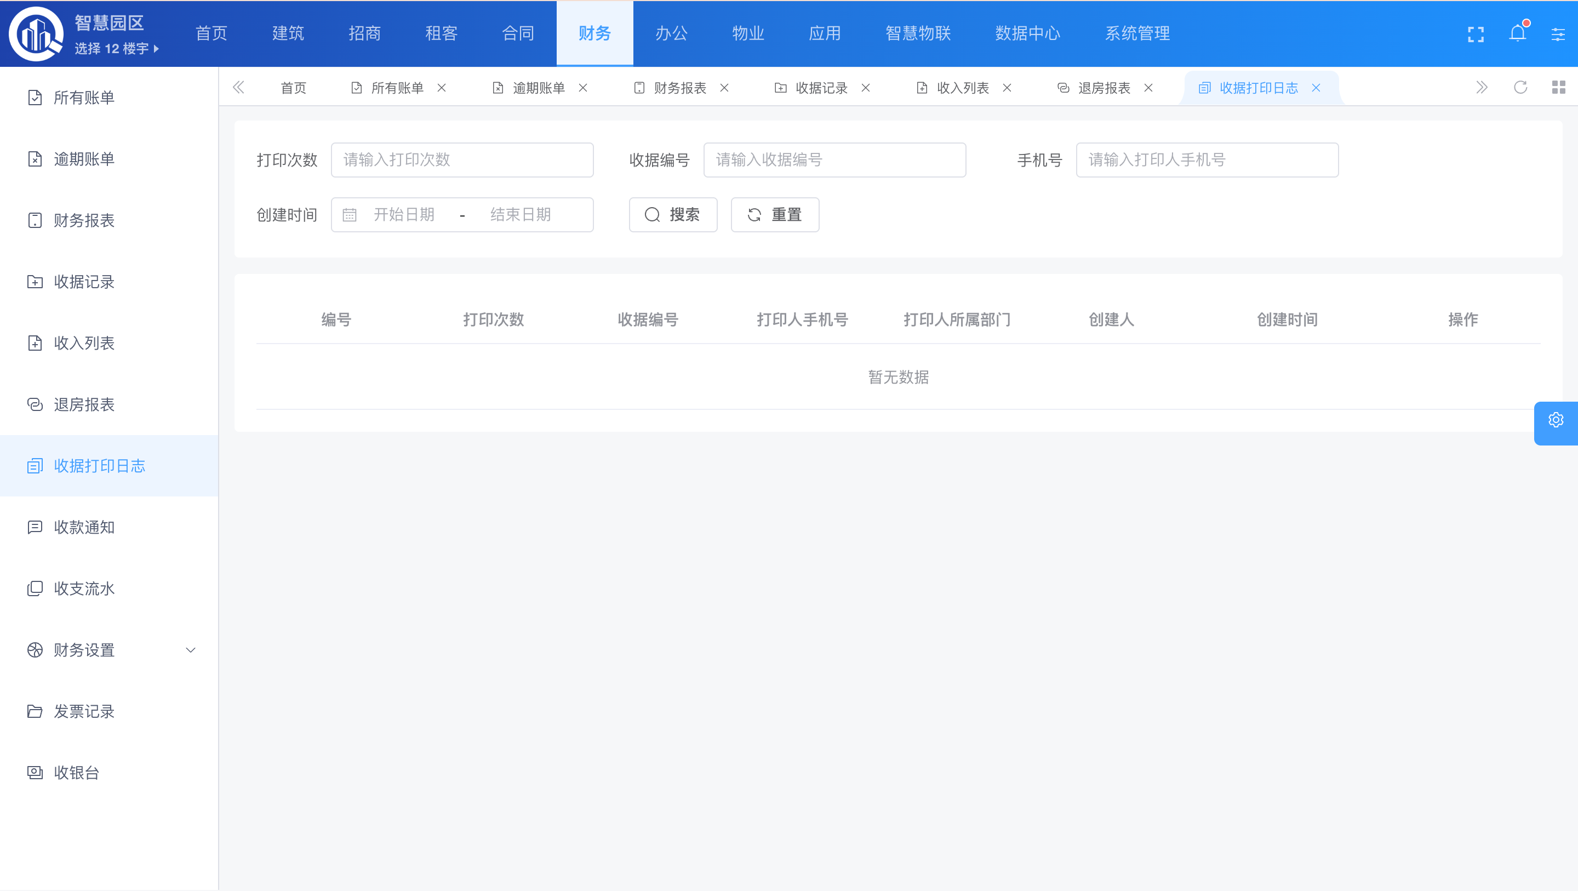
Task: Click the 重置 button
Action: 774,215
